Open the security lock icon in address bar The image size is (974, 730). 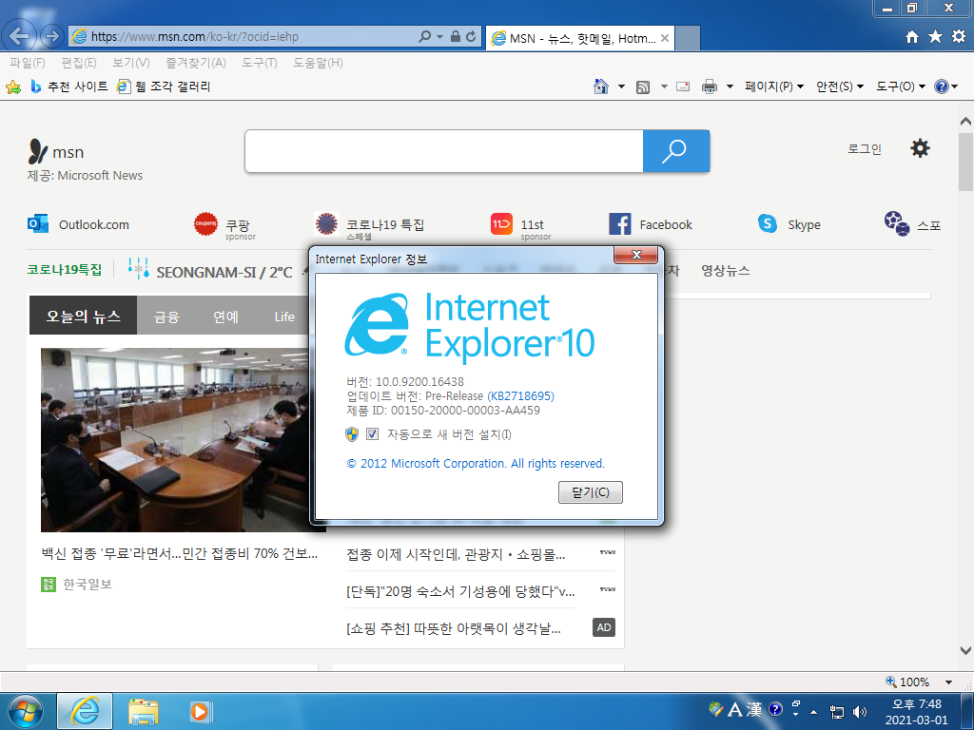coord(456,37)
